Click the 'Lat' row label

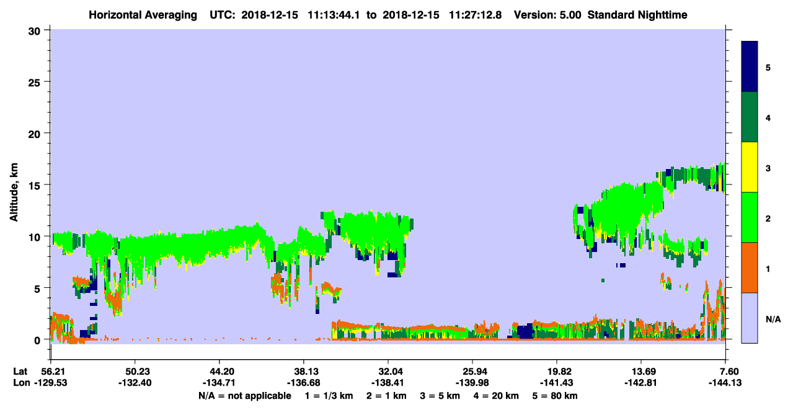(20, 371)
